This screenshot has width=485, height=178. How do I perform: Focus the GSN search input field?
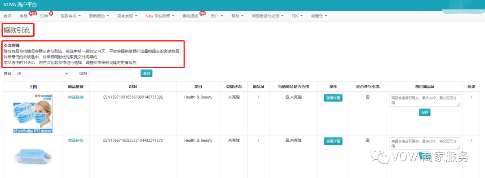[x=110, y=73]
